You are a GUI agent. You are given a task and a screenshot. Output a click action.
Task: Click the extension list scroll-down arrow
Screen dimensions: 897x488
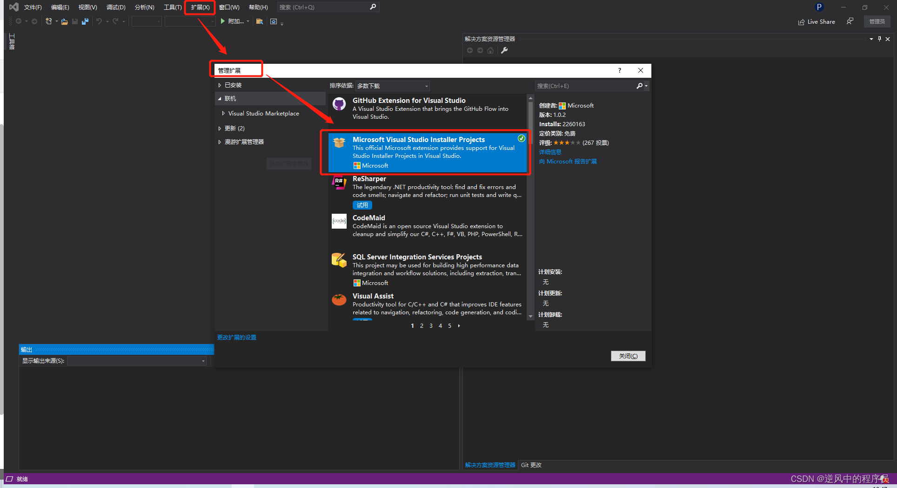(x=530, y=317)
